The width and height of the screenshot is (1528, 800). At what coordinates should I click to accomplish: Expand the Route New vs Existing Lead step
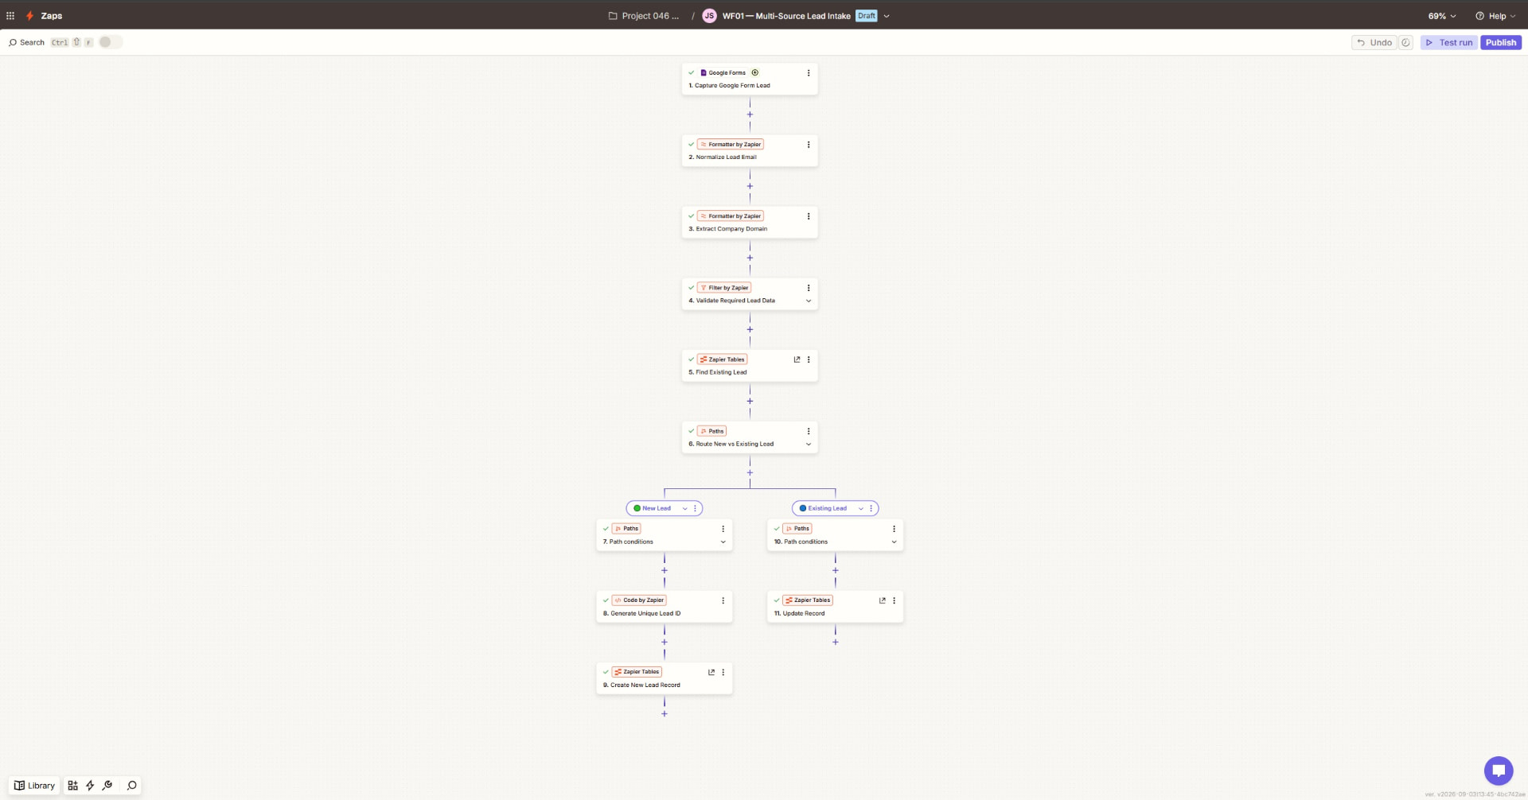pos(809,444)
